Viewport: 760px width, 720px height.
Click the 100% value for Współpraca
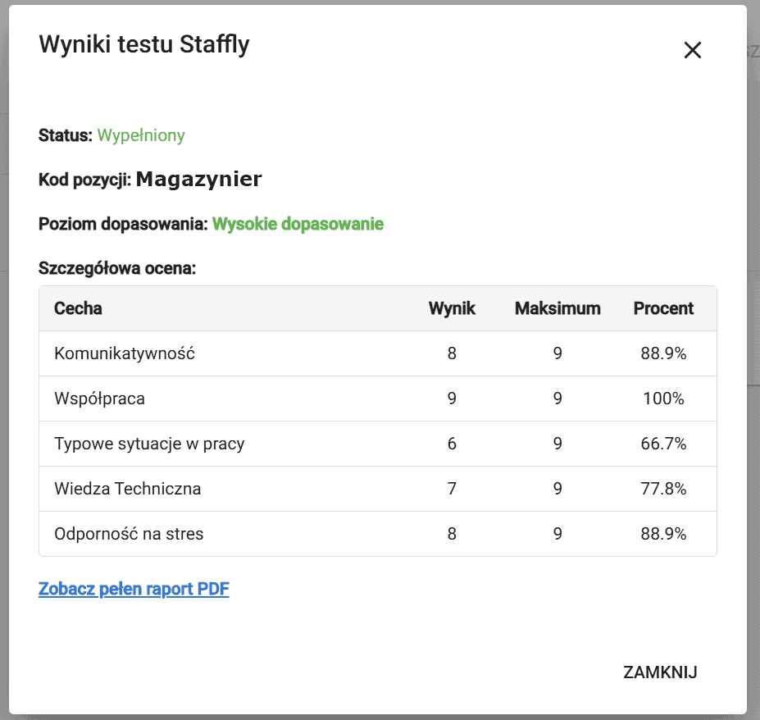663,399
